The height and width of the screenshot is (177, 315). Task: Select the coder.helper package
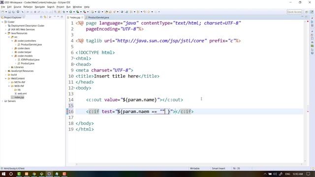[x=24, y=52]
